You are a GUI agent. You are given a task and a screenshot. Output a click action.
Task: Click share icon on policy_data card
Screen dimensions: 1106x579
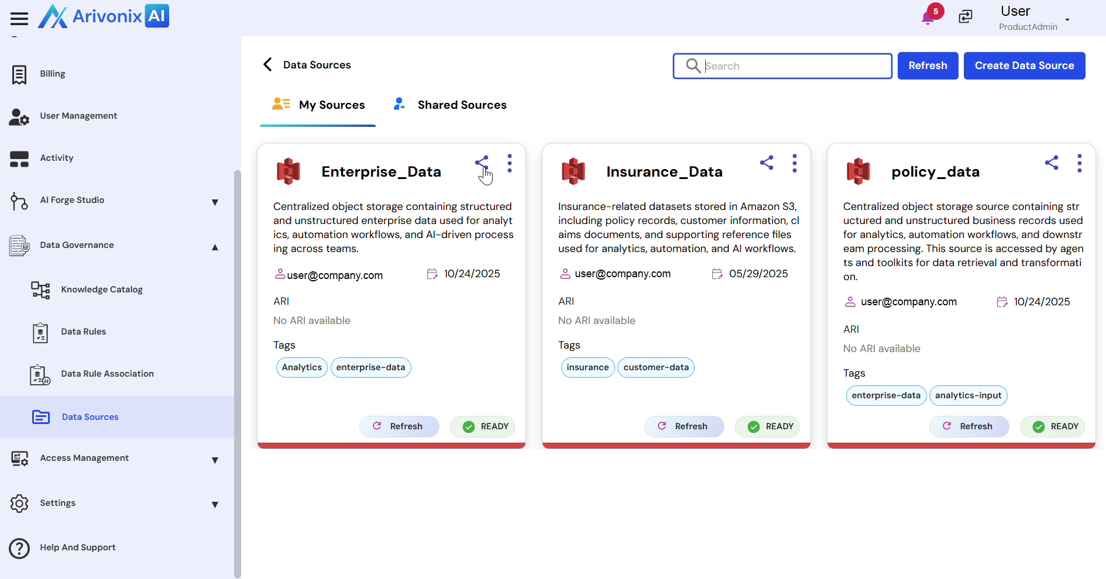tap(1052, 163)
